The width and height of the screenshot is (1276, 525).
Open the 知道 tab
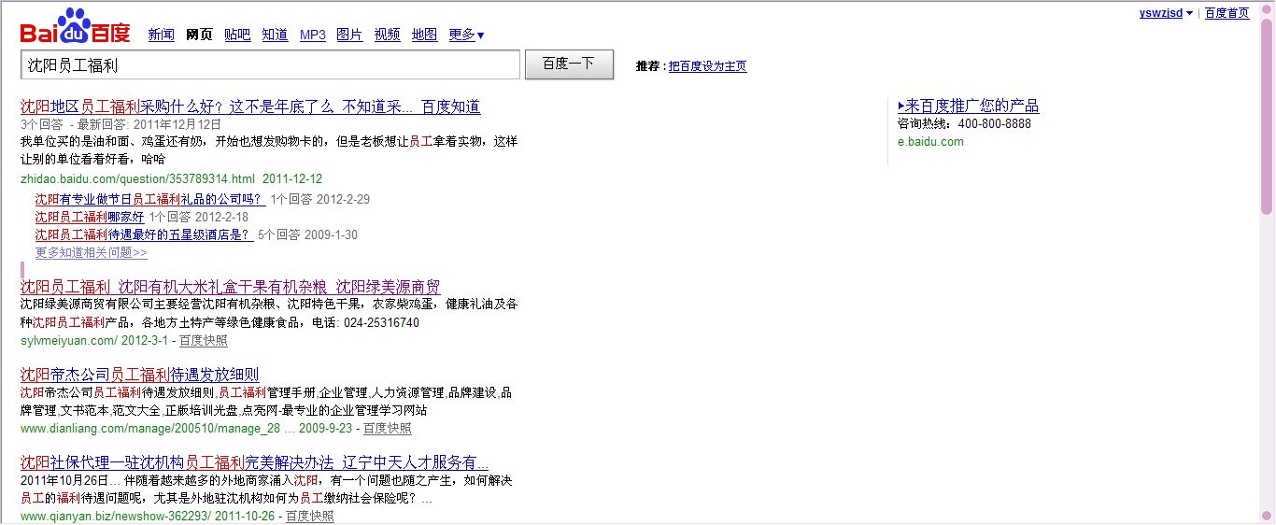tap(275, 35)
